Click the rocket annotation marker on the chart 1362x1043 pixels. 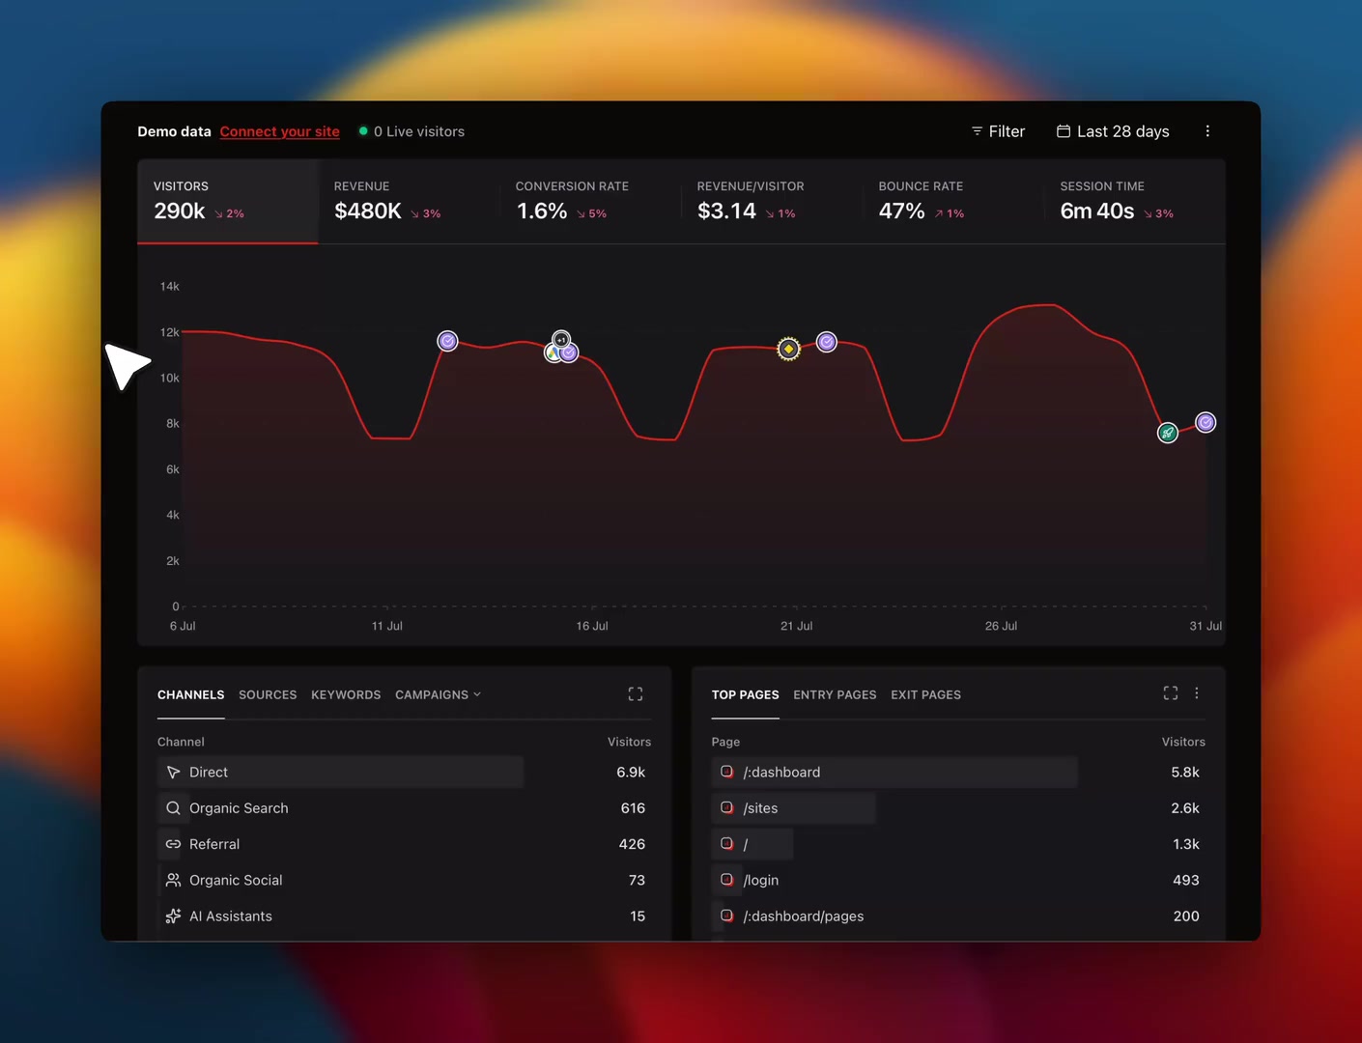[1168, 433]
